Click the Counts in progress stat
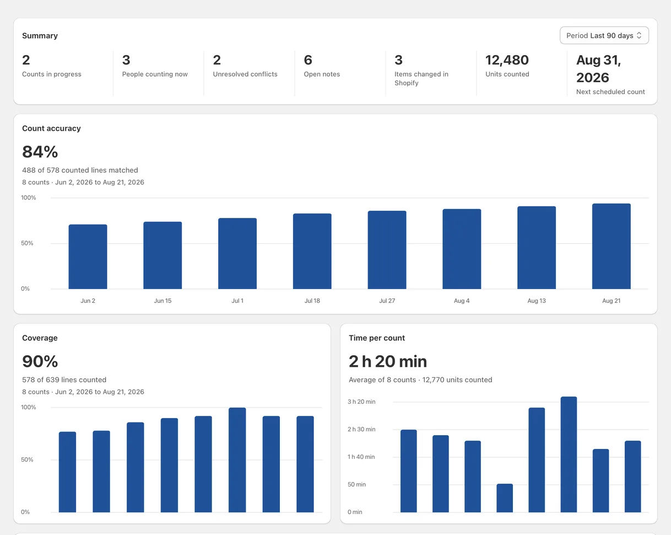The width and height of the screenshot is (671, 535). (x=52, y=66)
